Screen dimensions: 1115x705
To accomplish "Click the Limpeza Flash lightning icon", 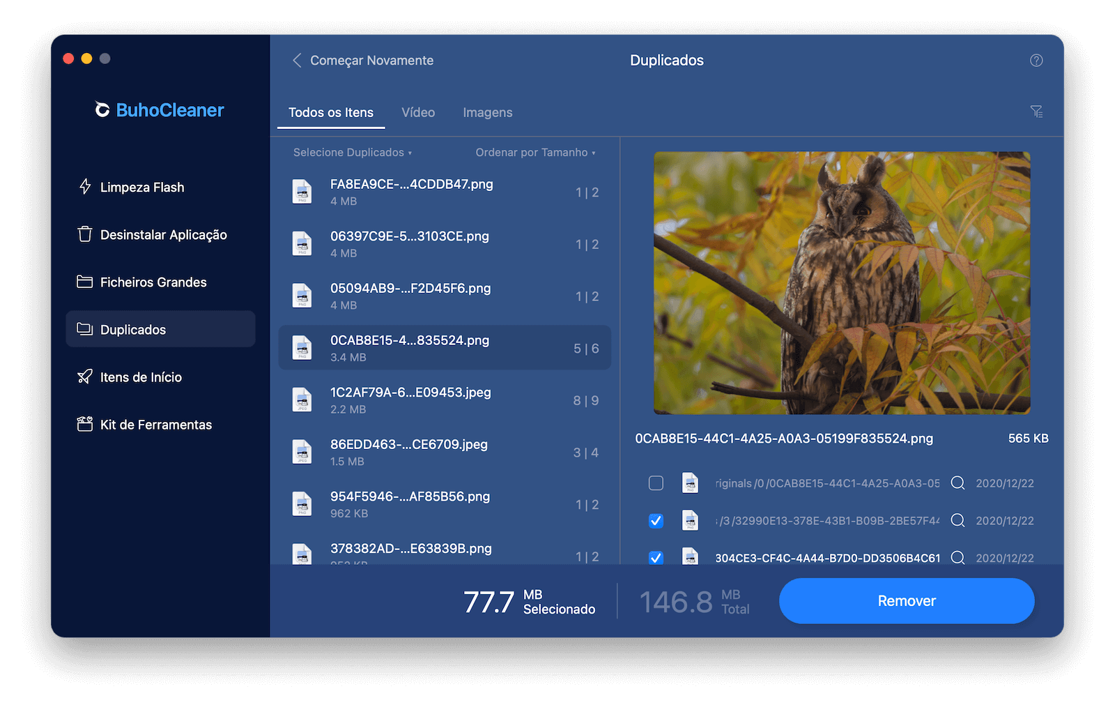I will pos(85,187).
